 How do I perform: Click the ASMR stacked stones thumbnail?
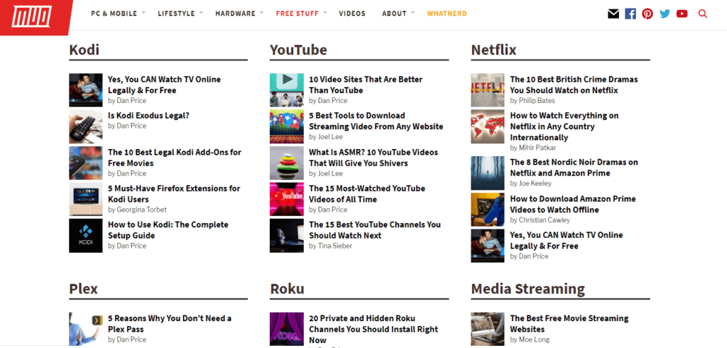pyautogui.click(x=287, y=163)
